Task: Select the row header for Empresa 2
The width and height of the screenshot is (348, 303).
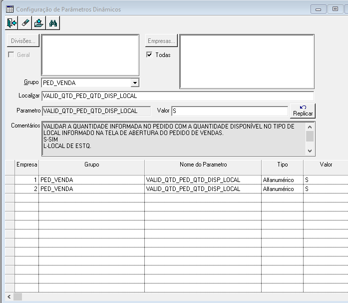Action: 10,188
